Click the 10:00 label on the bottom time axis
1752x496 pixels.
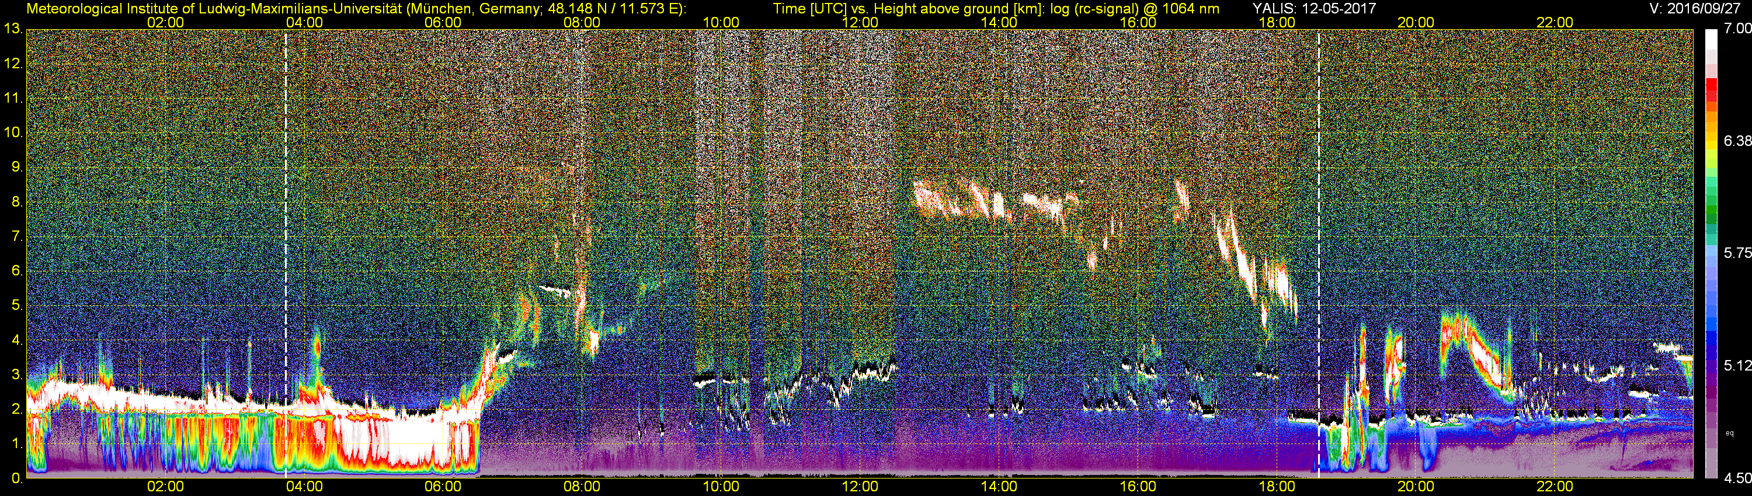pos(721,487)
